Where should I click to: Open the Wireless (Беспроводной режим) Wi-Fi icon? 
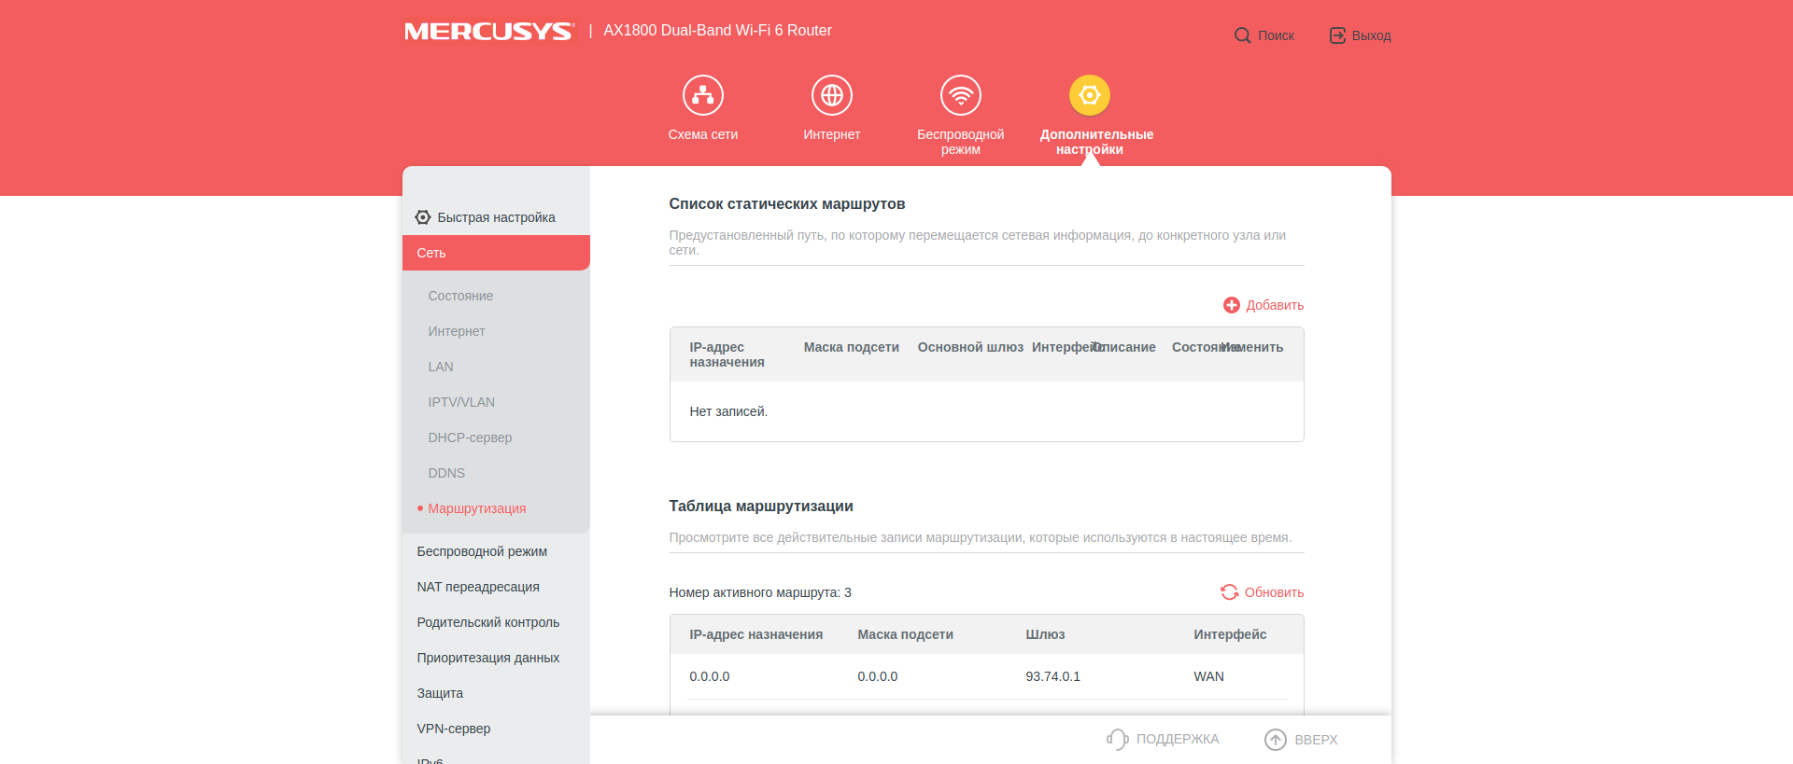tap(960, 95)
